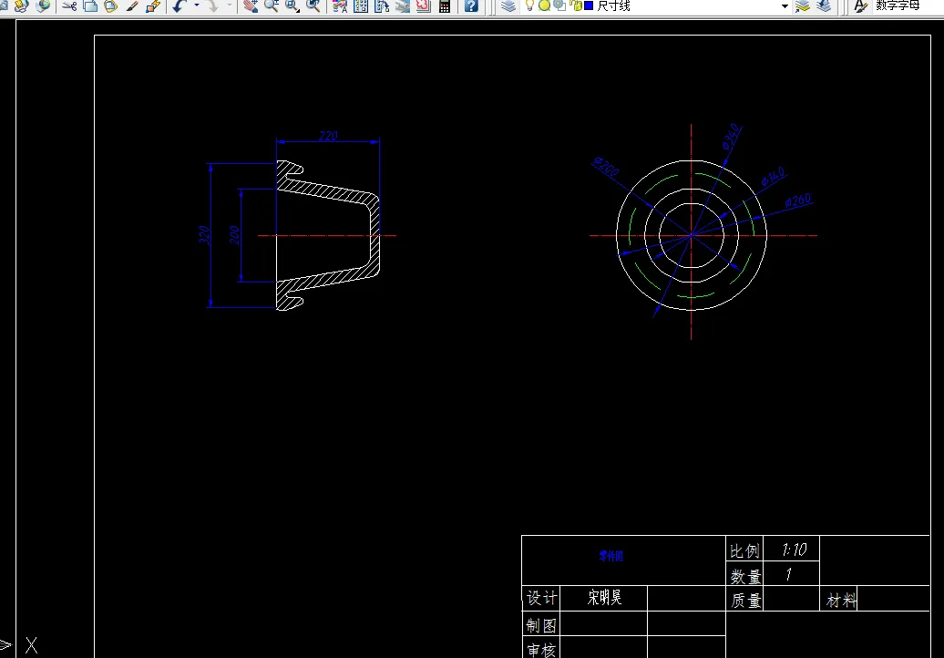This screenshot has width=944, height=658.
Task: Toggle layer freeze sun icon
Action: tap(544, 5)
